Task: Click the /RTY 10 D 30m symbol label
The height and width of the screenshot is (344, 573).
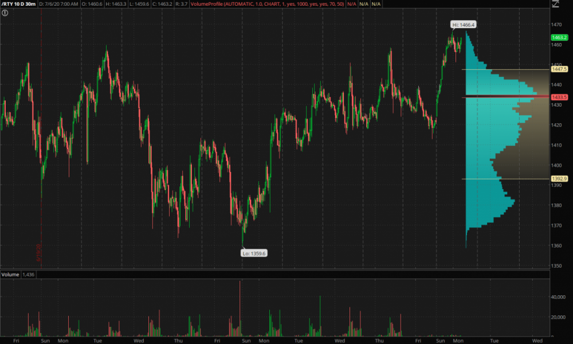Action: click(x=18, y=4)
